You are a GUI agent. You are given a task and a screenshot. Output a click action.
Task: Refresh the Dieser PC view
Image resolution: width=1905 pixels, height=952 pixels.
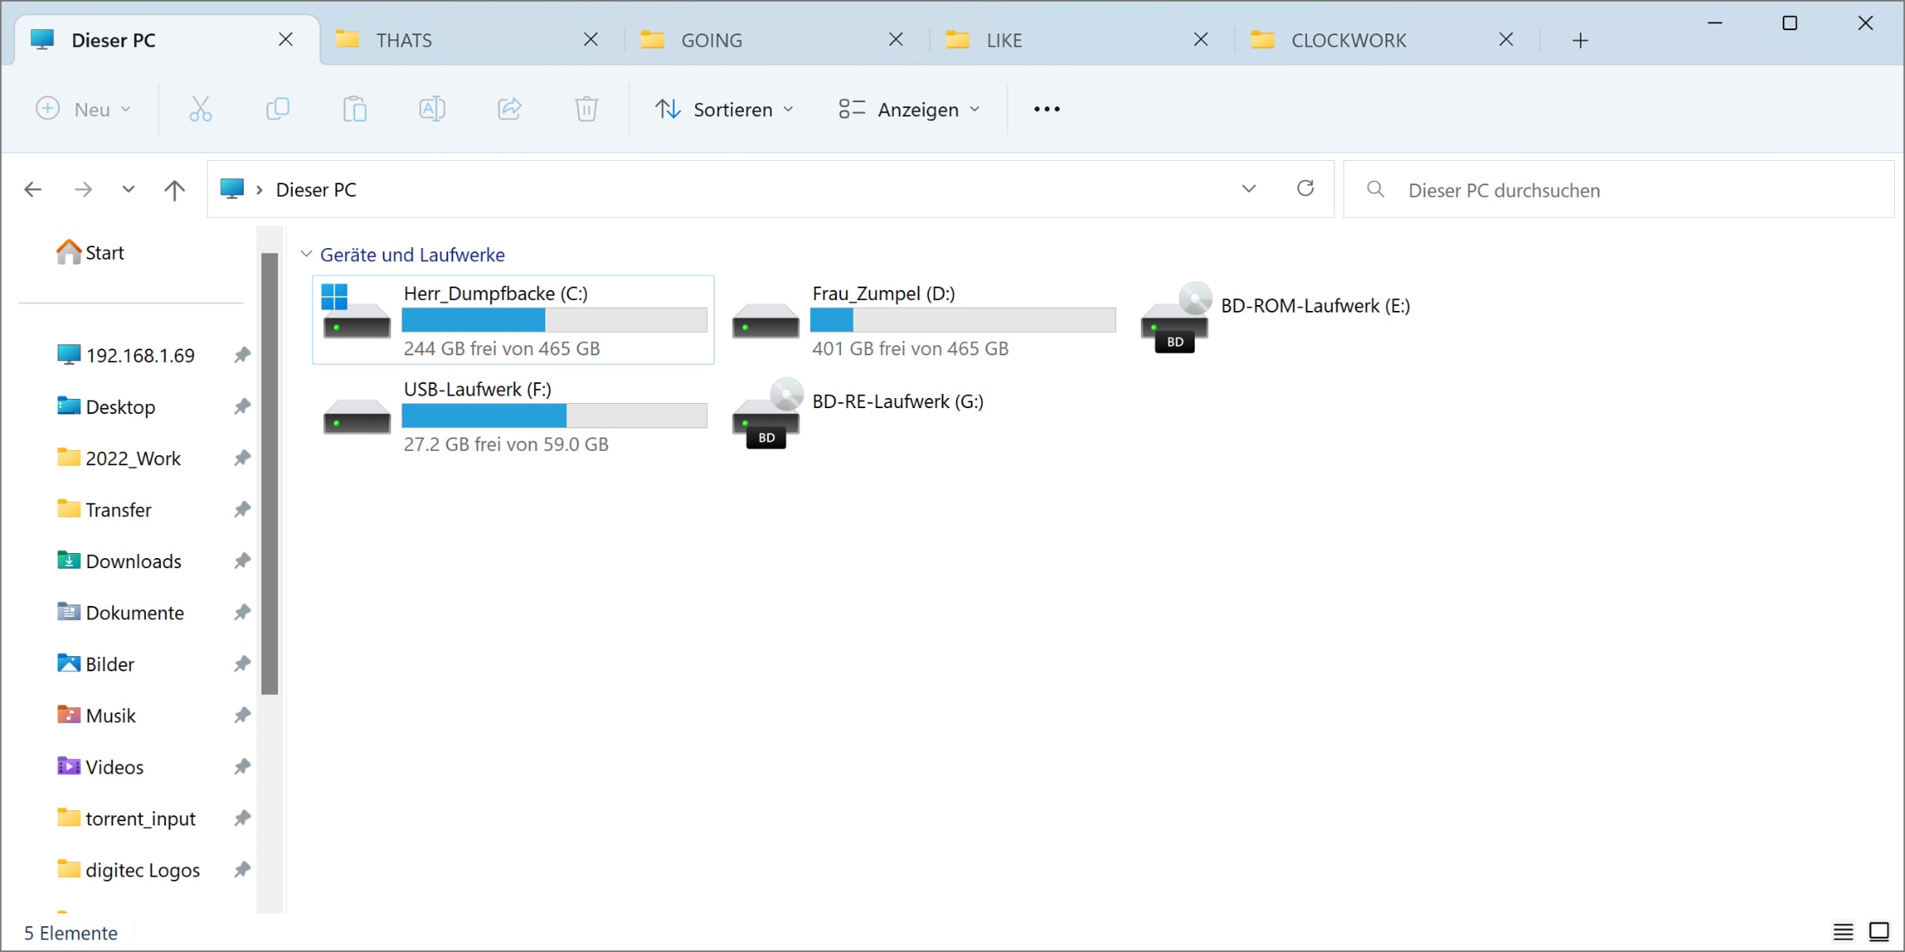(1305, 189)
